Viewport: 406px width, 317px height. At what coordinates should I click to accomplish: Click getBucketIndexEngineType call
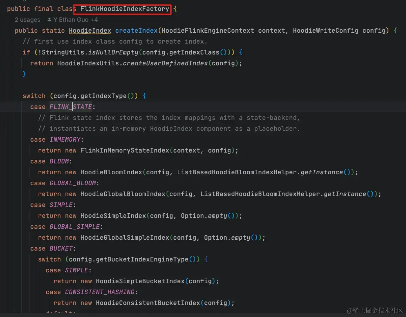[142, 259]
